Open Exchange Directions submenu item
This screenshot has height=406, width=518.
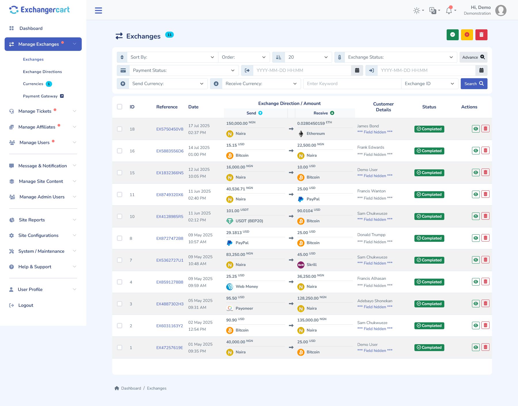[42, 72]
